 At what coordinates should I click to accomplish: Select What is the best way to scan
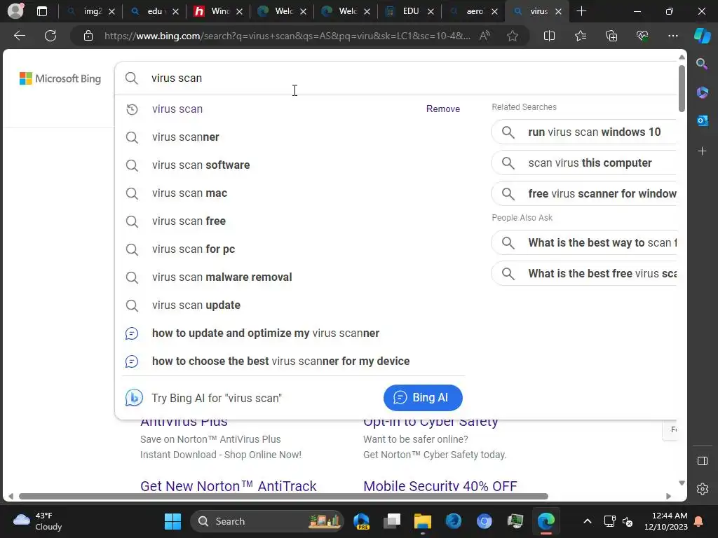click(x=584, y=242)
